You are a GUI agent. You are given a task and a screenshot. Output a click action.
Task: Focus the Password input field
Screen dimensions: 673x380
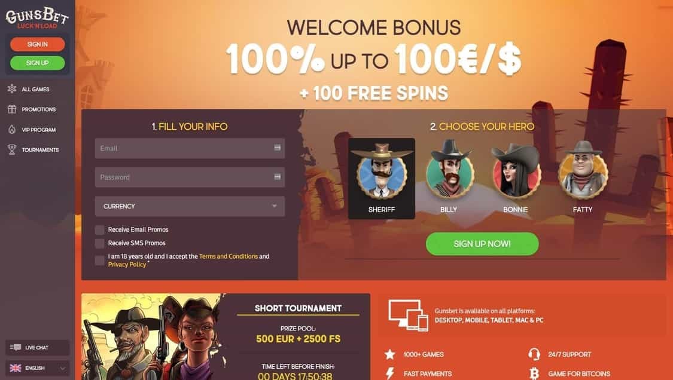coord(190,177)
